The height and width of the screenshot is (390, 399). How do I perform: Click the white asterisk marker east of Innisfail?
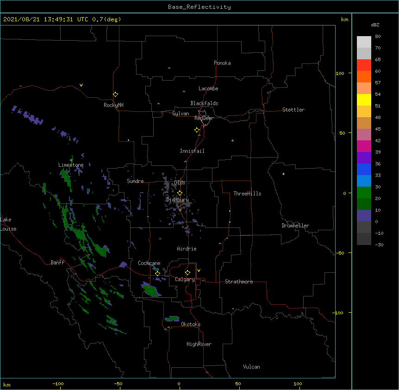232,140
